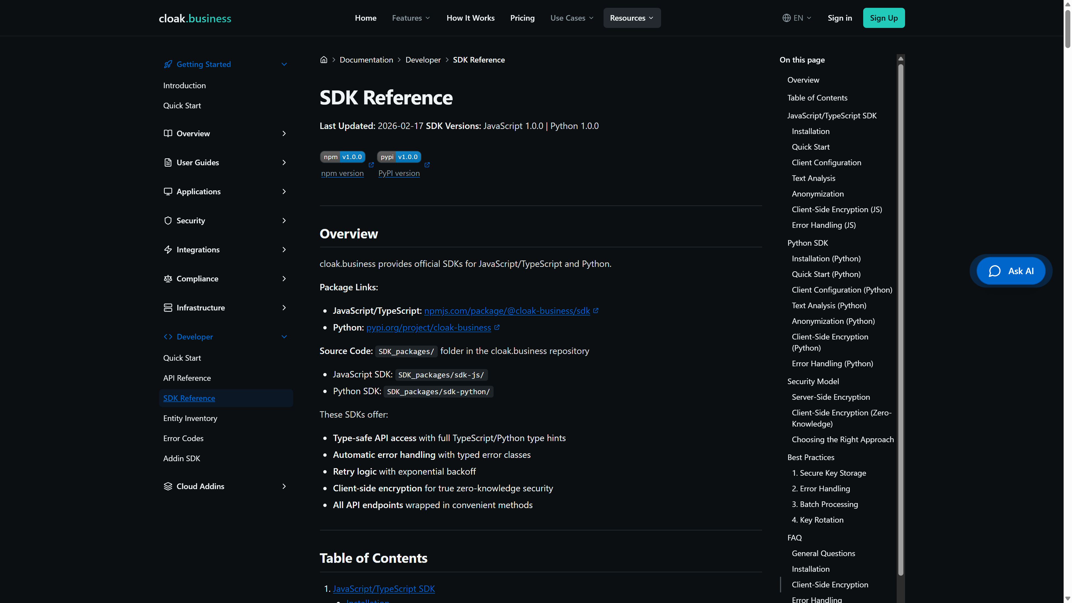Click the PyPI version link

click(x=399, y=173)
